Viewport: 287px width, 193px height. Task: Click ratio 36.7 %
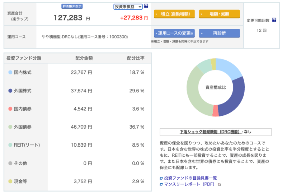pos(137,127)
